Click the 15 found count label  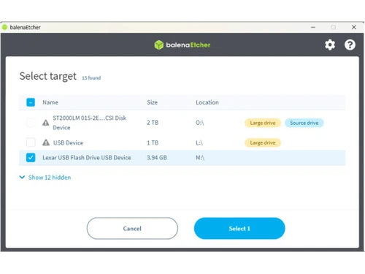(x=91, y=78)
